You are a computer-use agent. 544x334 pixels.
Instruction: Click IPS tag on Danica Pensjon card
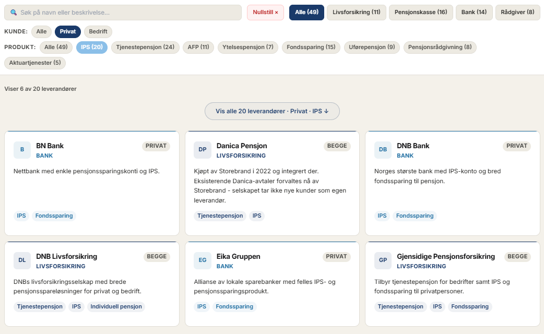[257, 216]
